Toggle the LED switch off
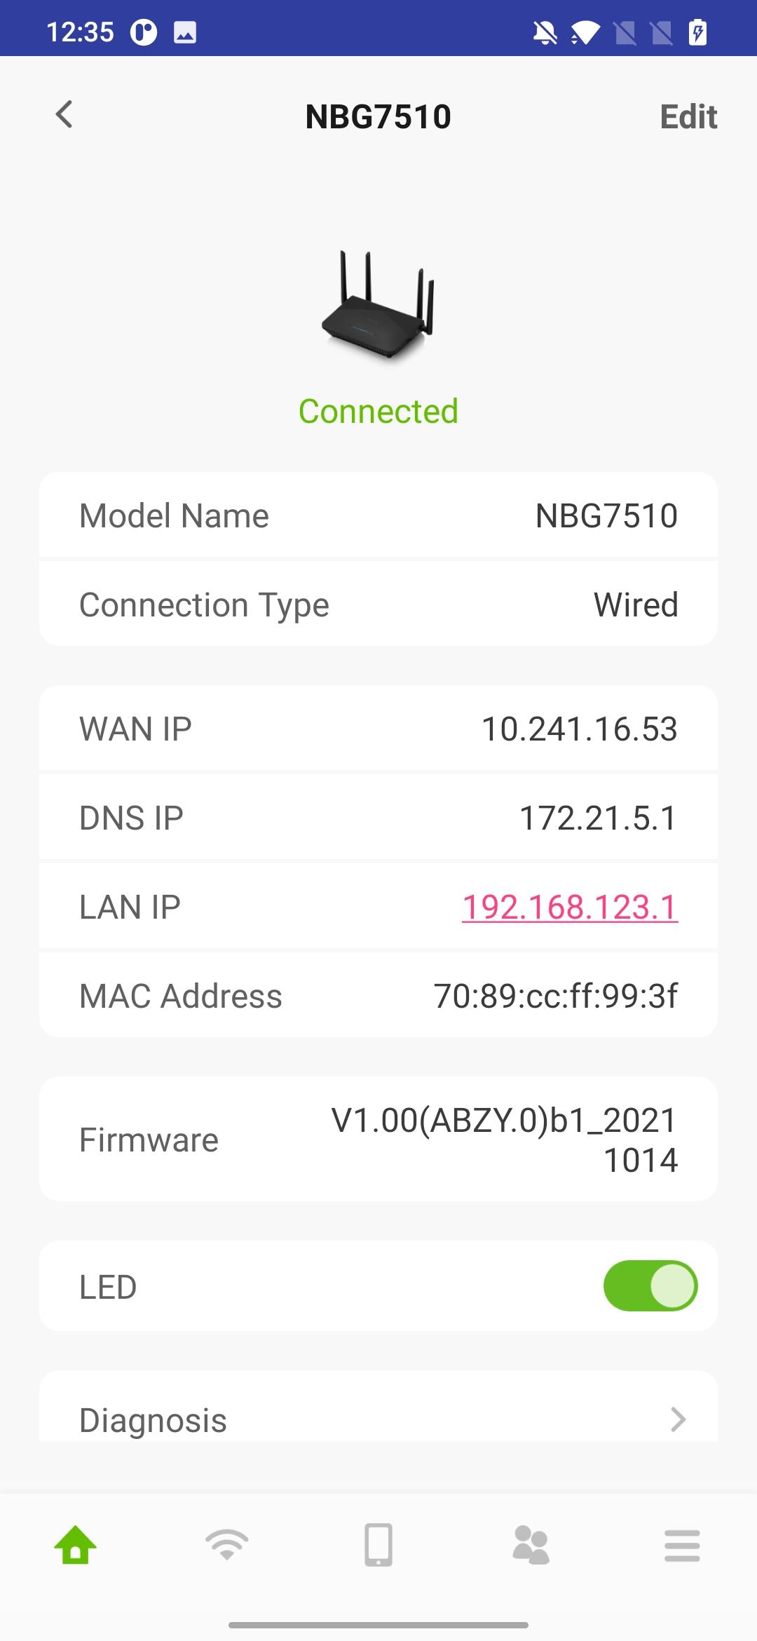The image size is (757, 1641). pyautogui.click(x=650, y=1285)
